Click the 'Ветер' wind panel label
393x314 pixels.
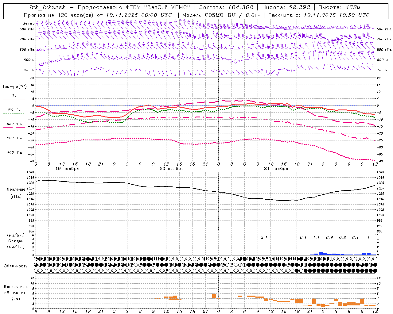pyautogui.click(x=28, y=23)
